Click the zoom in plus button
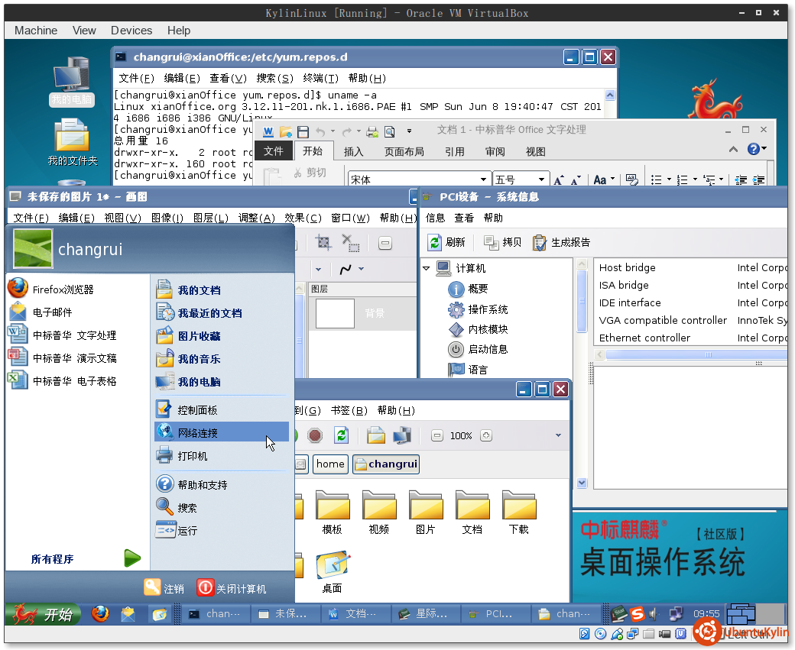Image resolution: width=795 pixels, height=650 pixels. click(x=485, y=435)
